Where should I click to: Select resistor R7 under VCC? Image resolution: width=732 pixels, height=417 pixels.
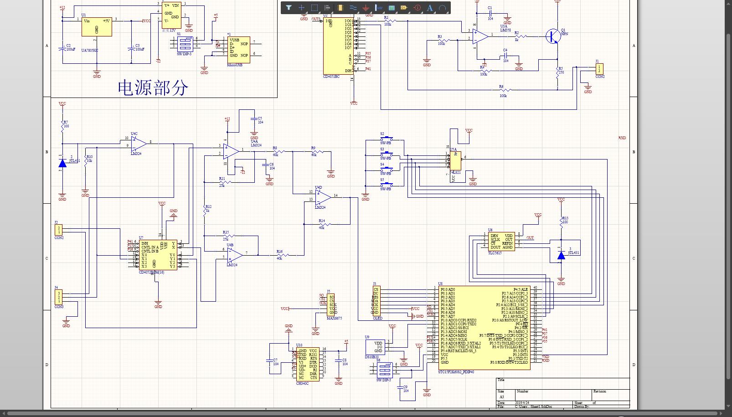click(x=62, y=126)
